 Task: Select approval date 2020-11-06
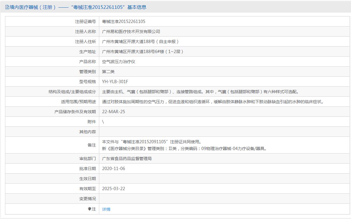pyautogui.click(x=113, y=169)
